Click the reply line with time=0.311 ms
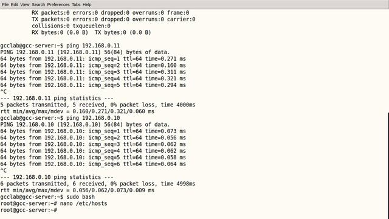Screen dimensions: 389x219 93,72
